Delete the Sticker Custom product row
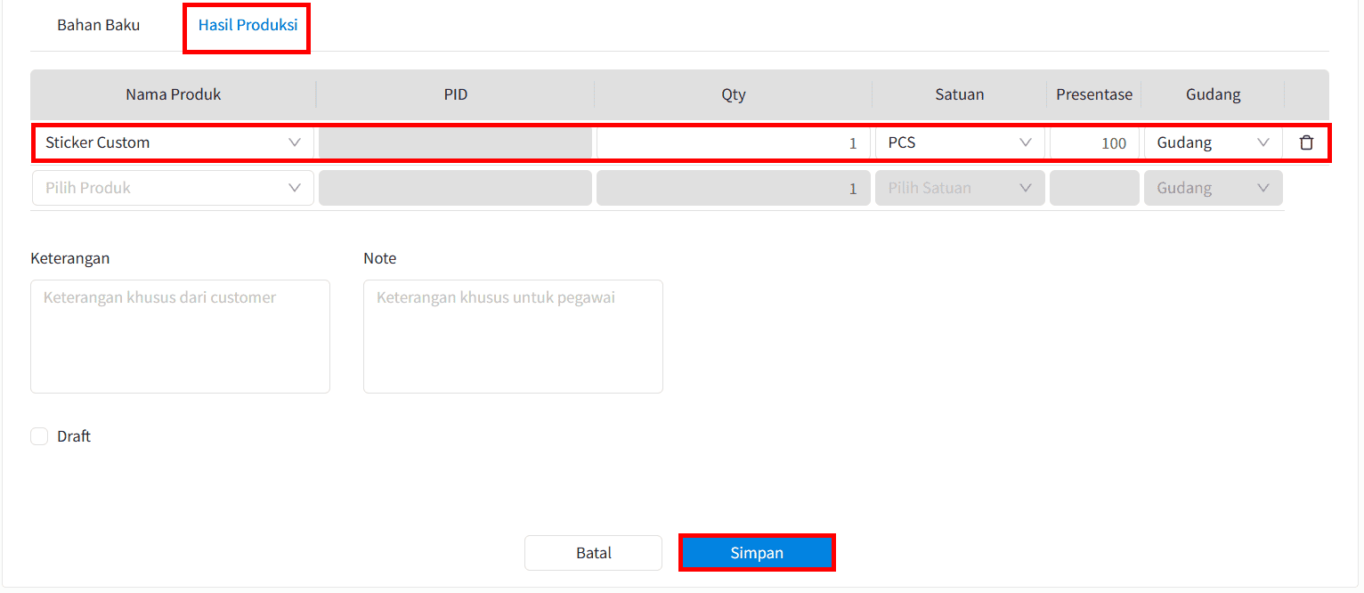This screenshot has height=593, width=1364. [1306, 142]
